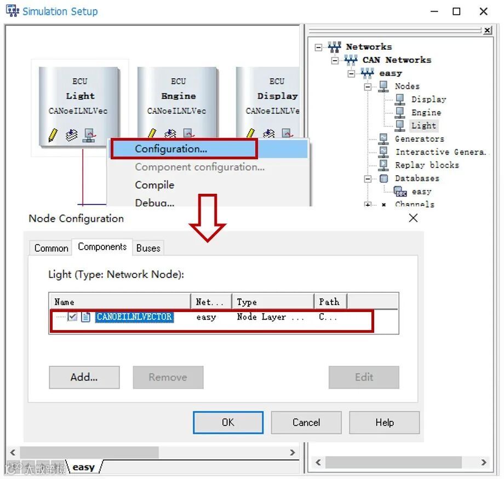Click the Type column header
504x479 pixels.
273,302
